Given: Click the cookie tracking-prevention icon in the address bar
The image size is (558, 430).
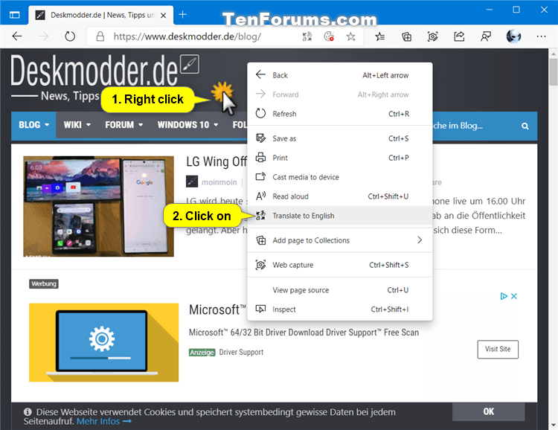Looking at the screenshot, I should 329,36.
